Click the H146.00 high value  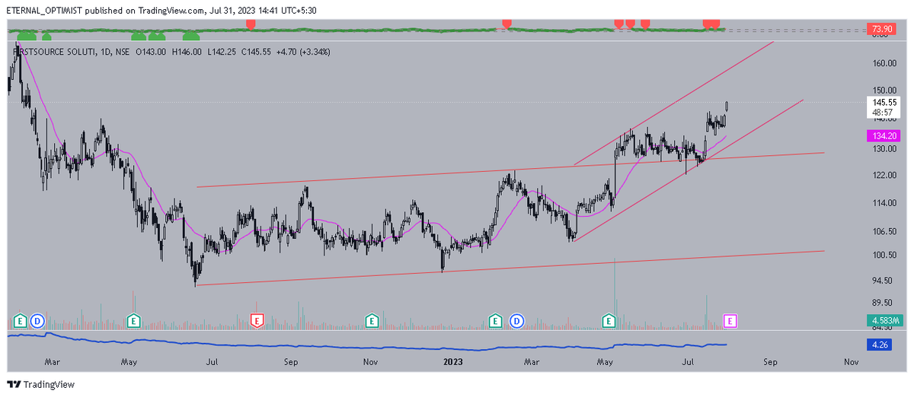click(x=187, y=52)
